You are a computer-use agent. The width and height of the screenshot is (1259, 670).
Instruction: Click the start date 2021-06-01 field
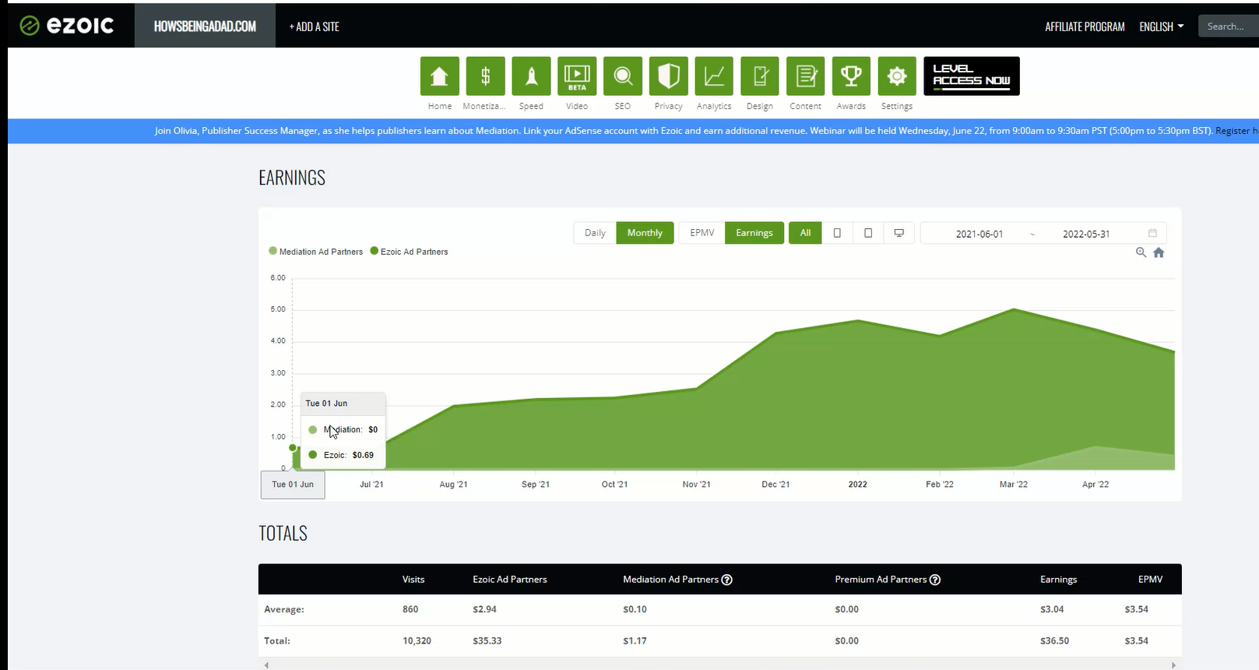979,234
